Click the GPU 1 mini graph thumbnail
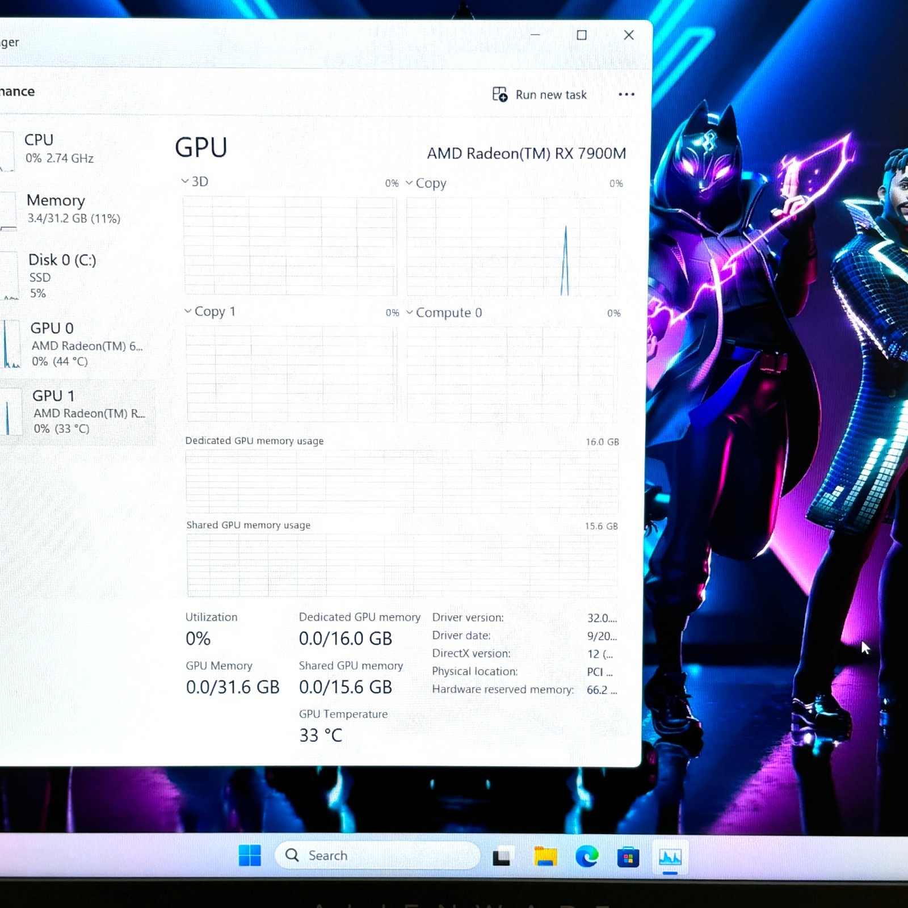The height and width of the screenshot is (908, 908). pyautogui.click(x=11, y=412)
